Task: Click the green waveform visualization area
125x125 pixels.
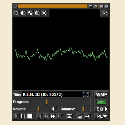Action: point(61,54)
